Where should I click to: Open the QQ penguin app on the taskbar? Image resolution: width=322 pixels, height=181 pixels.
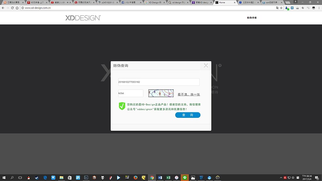29,178
